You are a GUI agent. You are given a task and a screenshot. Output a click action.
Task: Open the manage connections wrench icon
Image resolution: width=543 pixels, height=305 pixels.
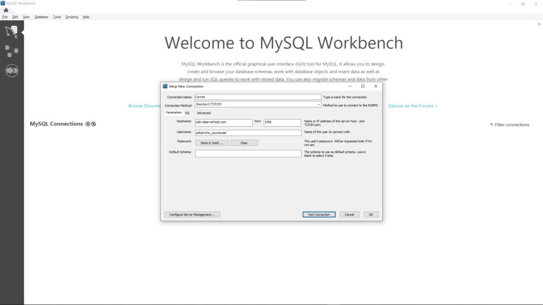tap(93, 124)
